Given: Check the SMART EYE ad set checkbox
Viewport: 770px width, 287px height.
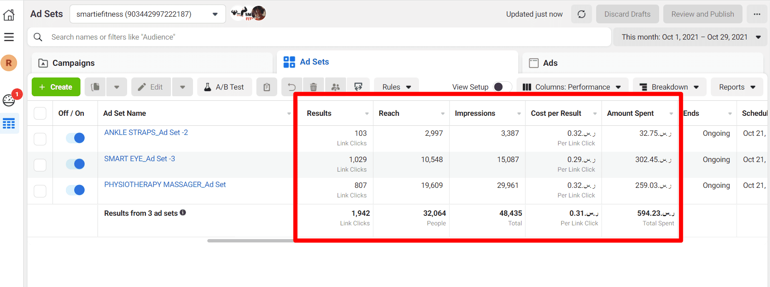Looking at the screenshot, I should pyautogui.click(x=40, y=165).
